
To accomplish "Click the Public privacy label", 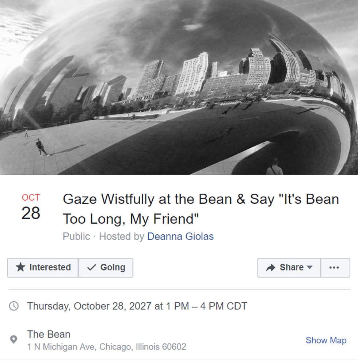I will pyautogui.click(x=76, y=237).
